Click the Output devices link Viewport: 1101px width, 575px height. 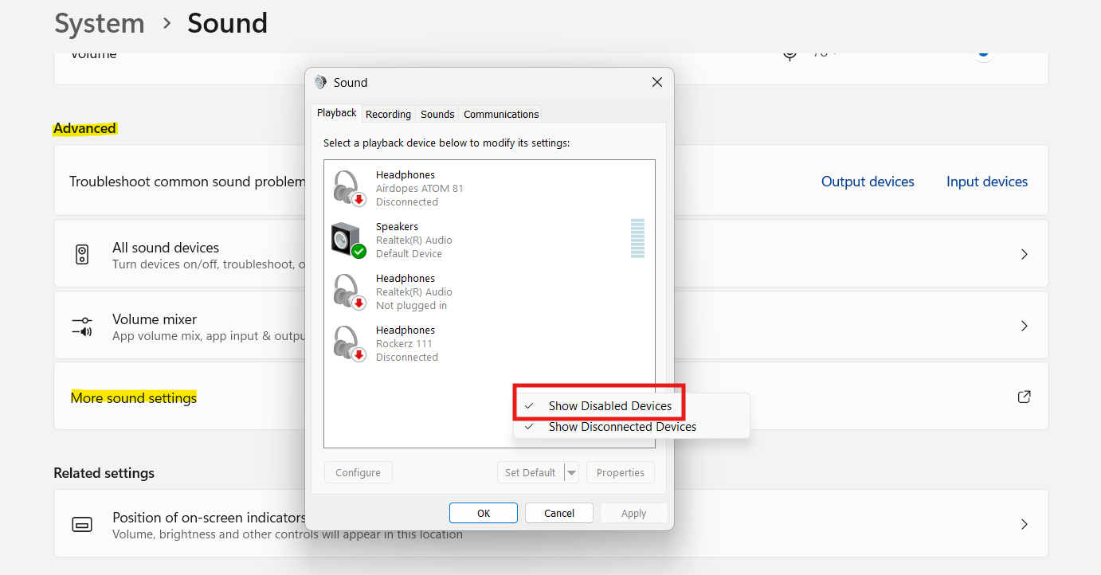(x=868, y=181)
